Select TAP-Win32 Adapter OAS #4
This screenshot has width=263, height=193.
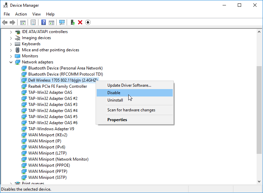[53, 111]
